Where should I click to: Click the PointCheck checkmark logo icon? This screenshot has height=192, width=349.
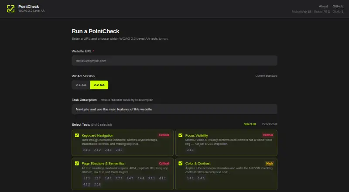(10, 9)
